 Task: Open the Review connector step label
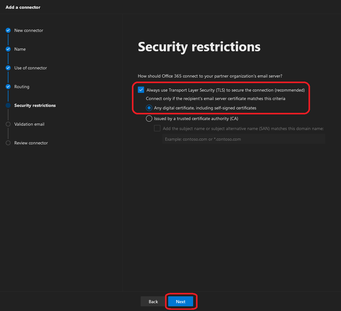[31, 143]
